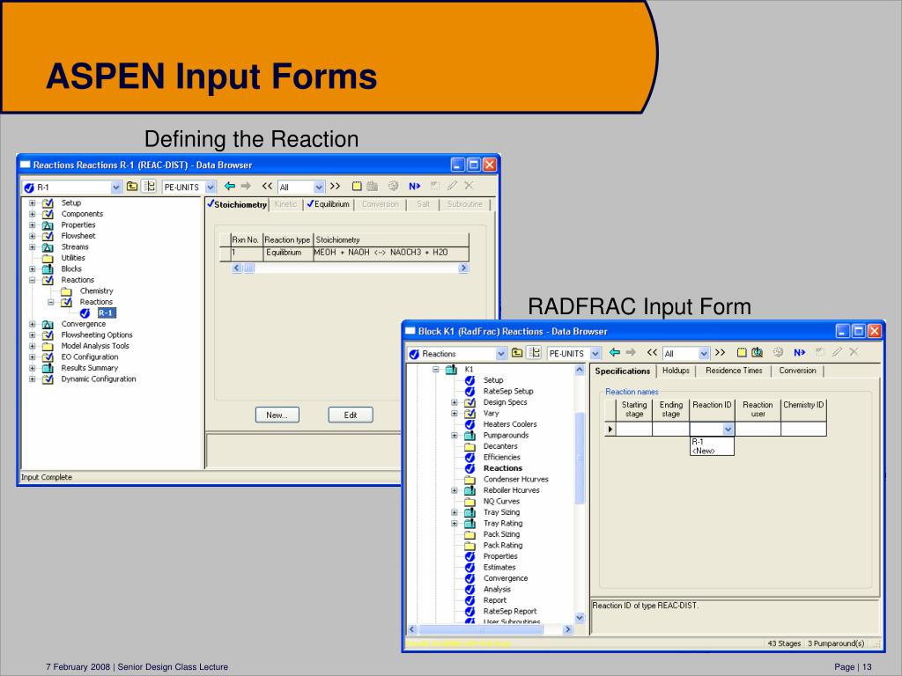This screenshot has width=902, height=676.
Task: Select the Pumparounds tree item
Action: 506,435
